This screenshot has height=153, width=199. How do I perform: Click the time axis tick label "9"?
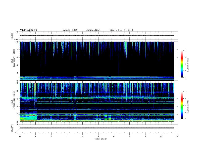click(x=161, y=136)
